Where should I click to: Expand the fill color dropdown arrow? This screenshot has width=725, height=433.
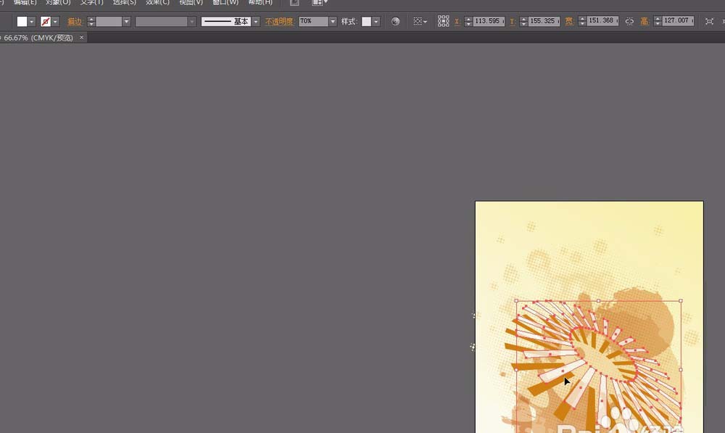31,21
